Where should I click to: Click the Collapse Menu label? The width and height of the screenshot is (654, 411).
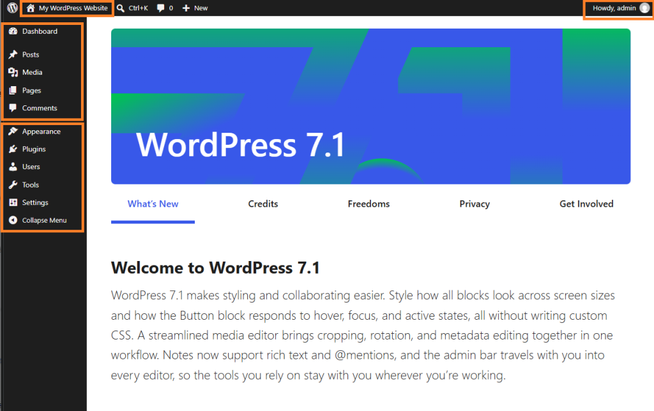pyautogui.click(x=44, y=220)
